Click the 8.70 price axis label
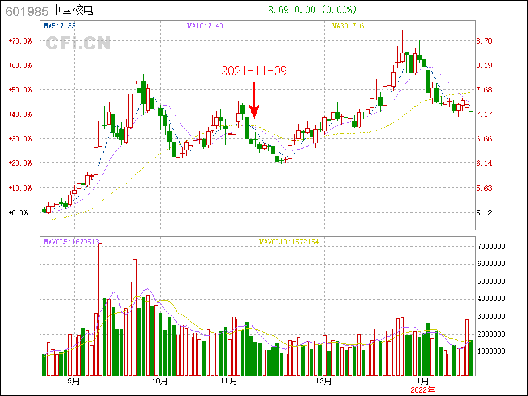The height and width of the screenshot is (396, 528). (x=484, y=41)
